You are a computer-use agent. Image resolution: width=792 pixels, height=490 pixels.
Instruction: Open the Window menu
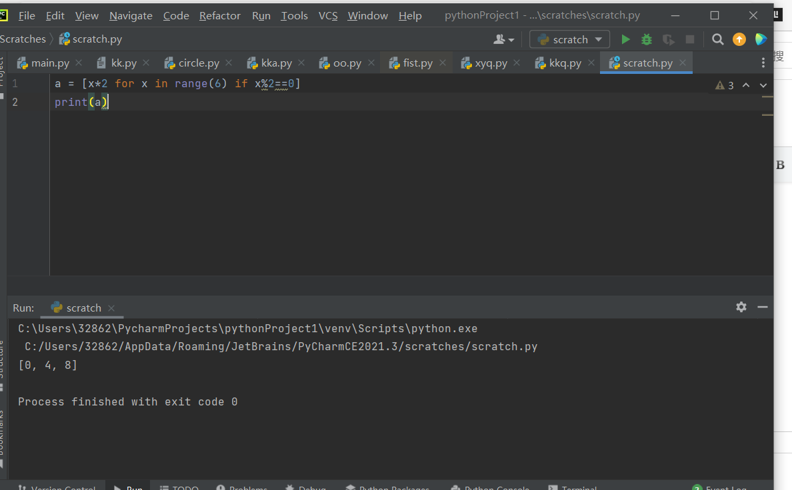pyautogui.click(x=368, y=15)
